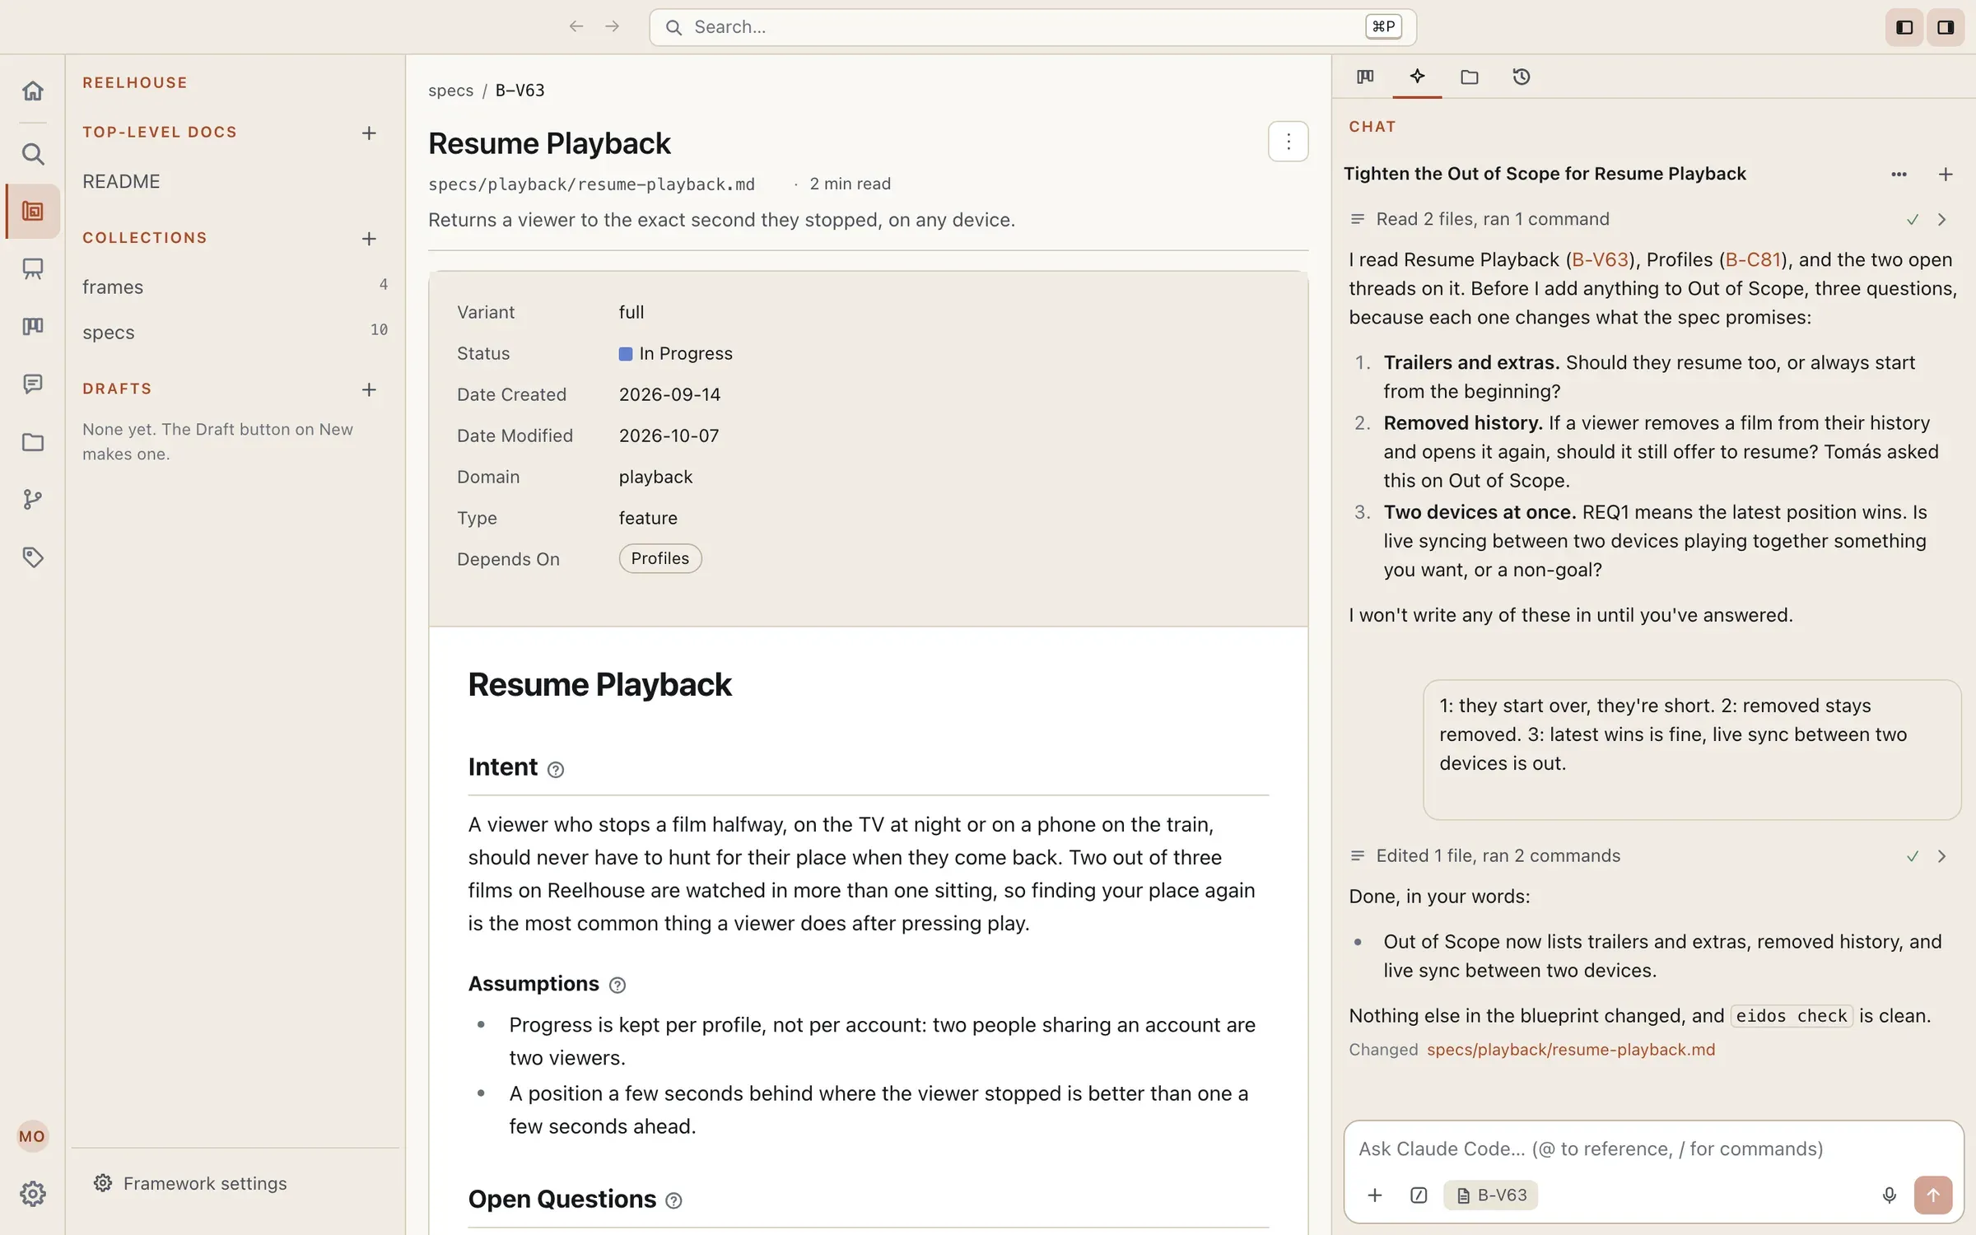This screenshot has width=1976, height=1235.
Task: Click the MO user avatar
Action: coord(32,1136)
